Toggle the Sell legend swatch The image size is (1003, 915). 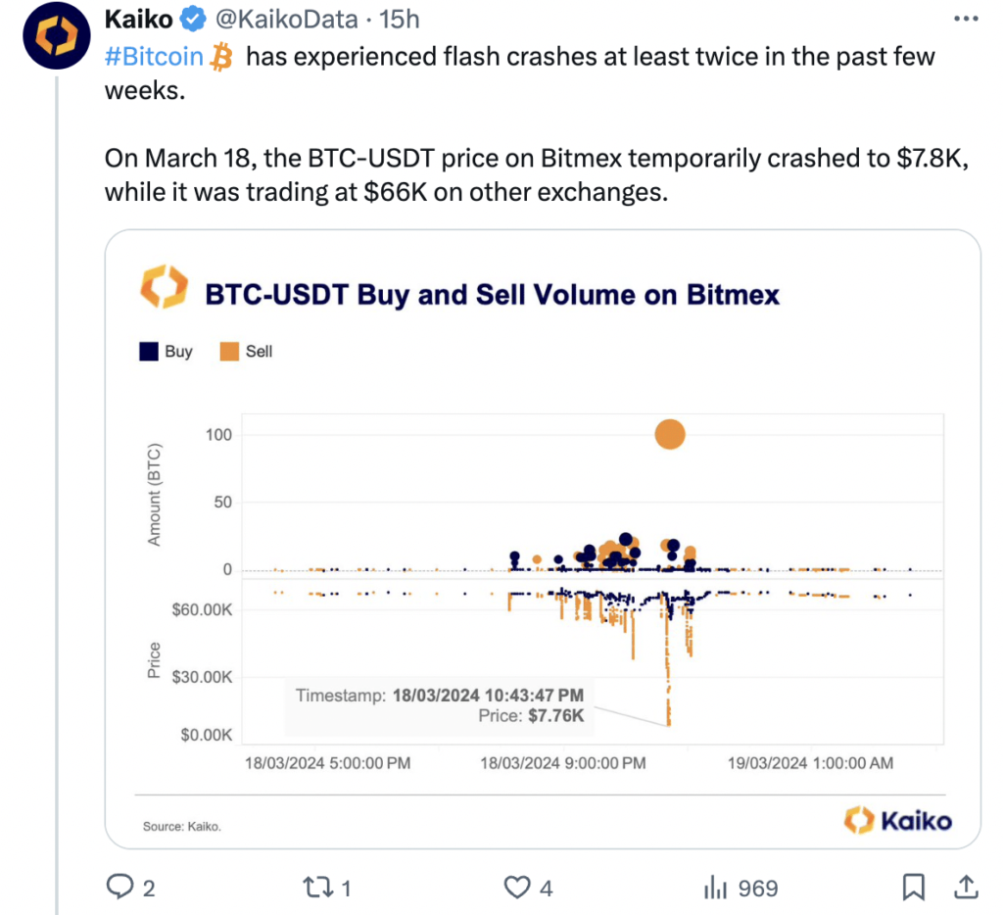tap(230, 351)
